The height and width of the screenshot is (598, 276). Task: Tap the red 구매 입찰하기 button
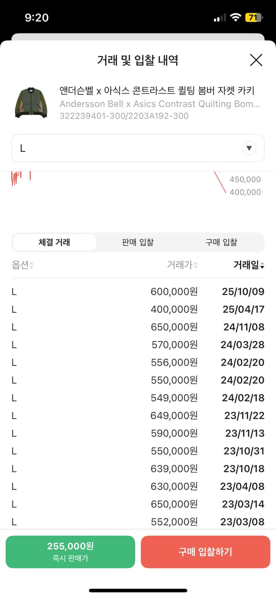click(x=206, y=552)
